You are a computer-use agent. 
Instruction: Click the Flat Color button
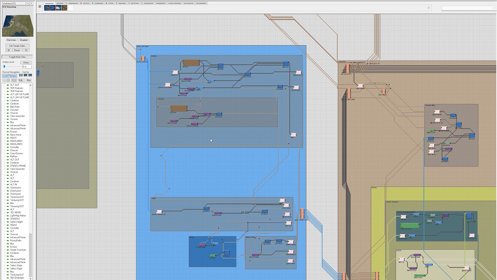[11, 40]
